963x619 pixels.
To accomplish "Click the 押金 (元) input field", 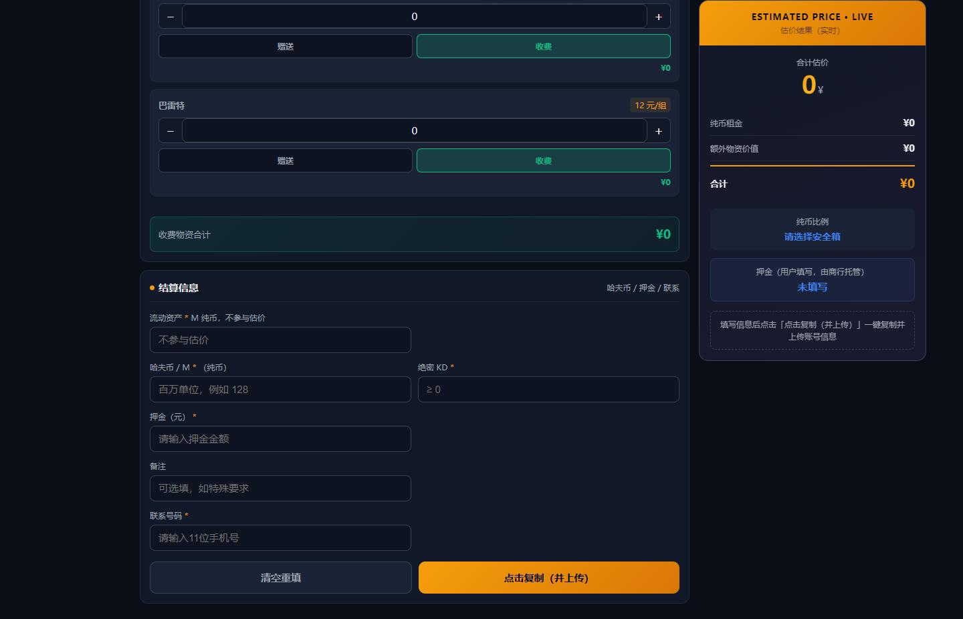I will tap(280, 439).
